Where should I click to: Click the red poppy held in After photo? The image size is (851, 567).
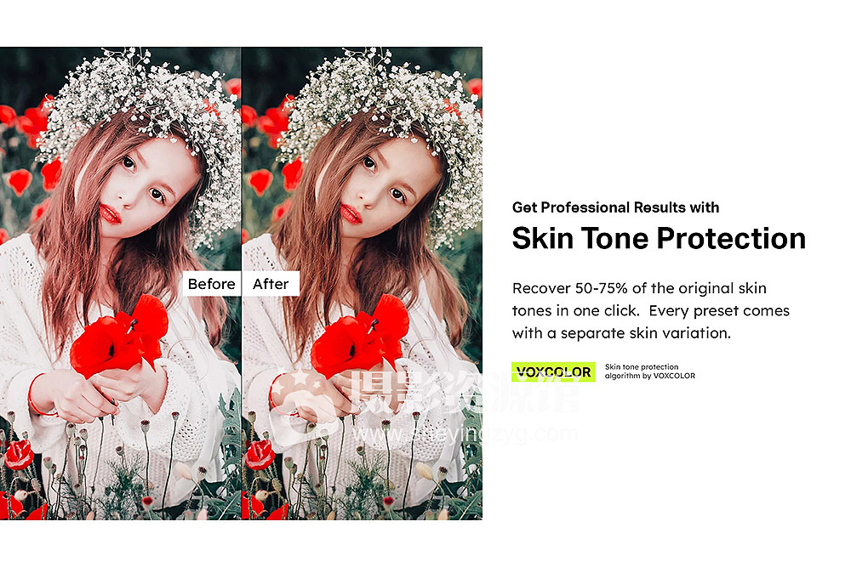(x=360, y=337)
